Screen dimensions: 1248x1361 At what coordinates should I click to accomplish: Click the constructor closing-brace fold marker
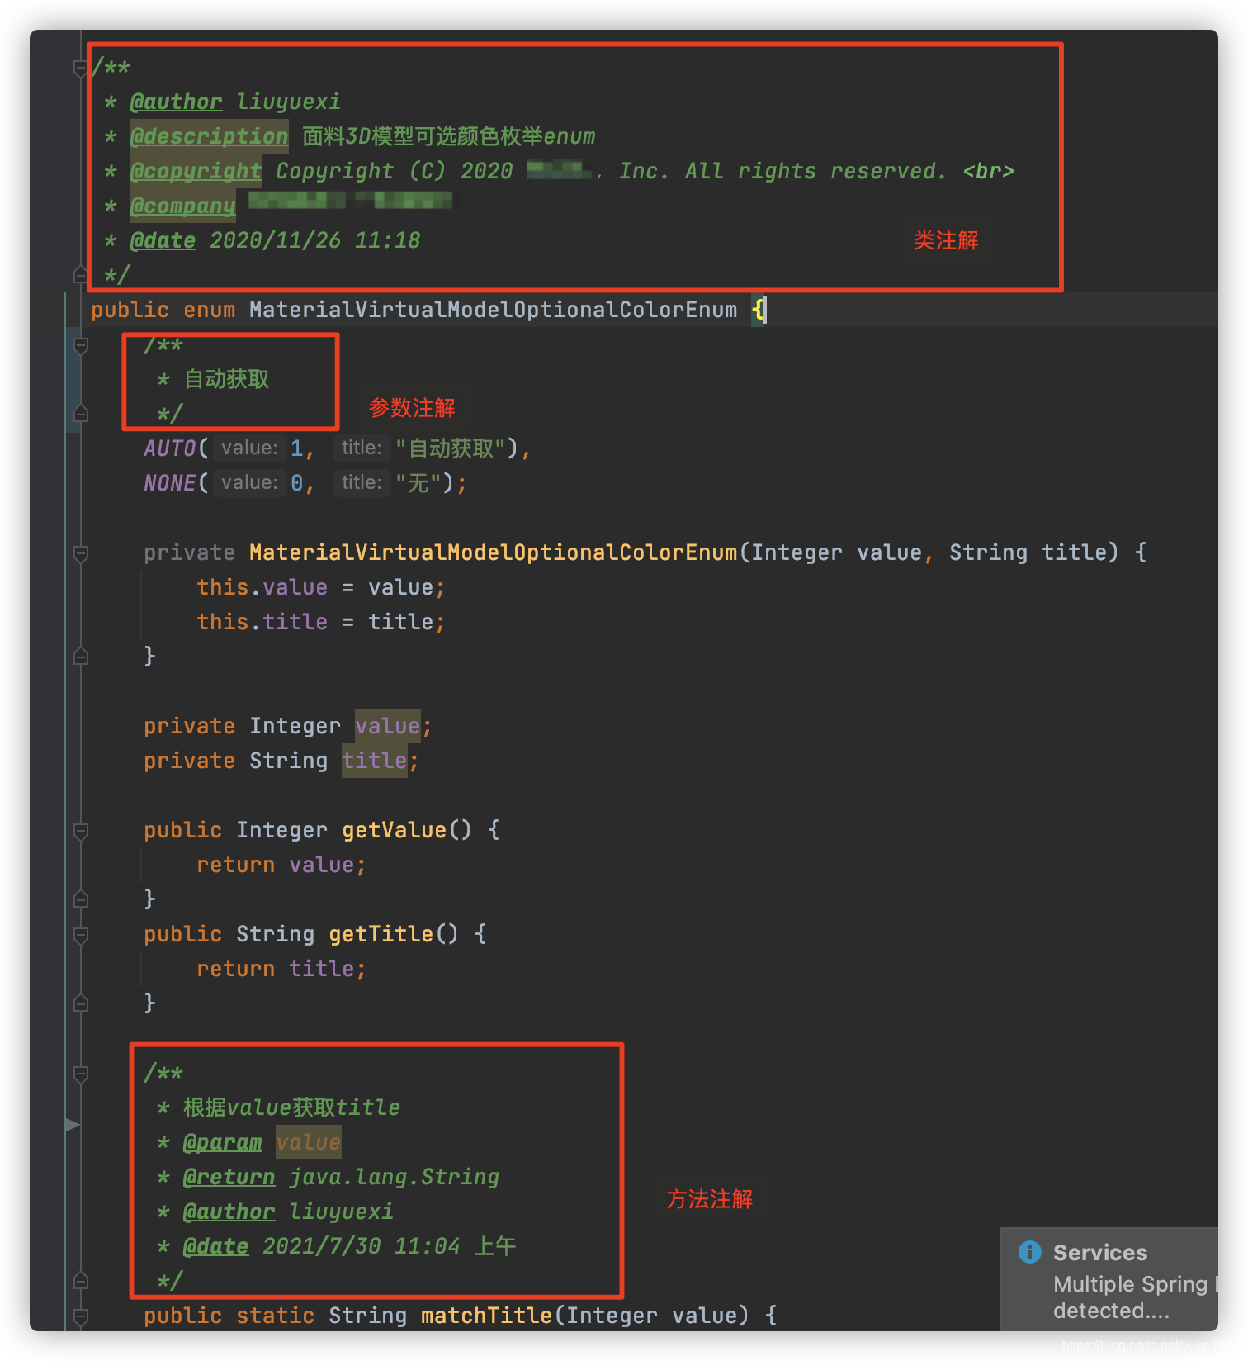tap(81, 657)
